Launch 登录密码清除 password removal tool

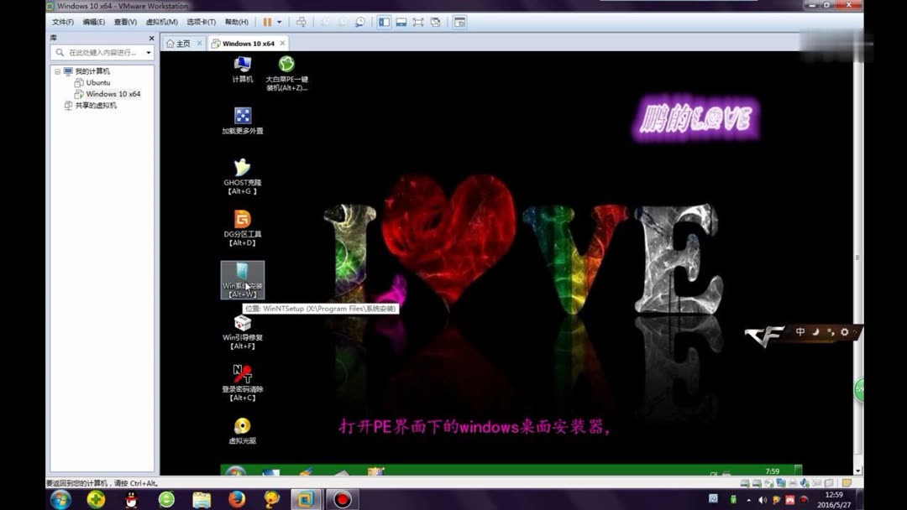[242, 379]
